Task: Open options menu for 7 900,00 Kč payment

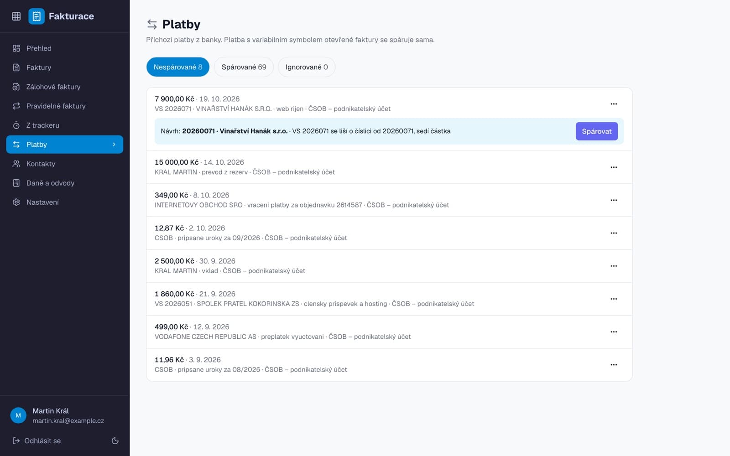Action: tap(614, 104)
